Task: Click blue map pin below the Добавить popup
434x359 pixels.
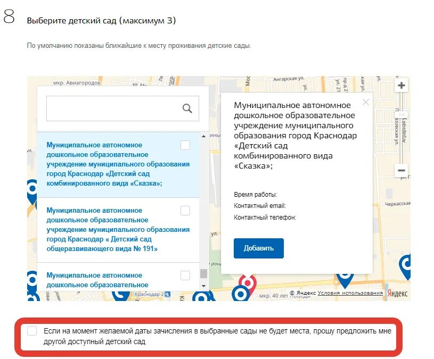Action: [345, 280]
